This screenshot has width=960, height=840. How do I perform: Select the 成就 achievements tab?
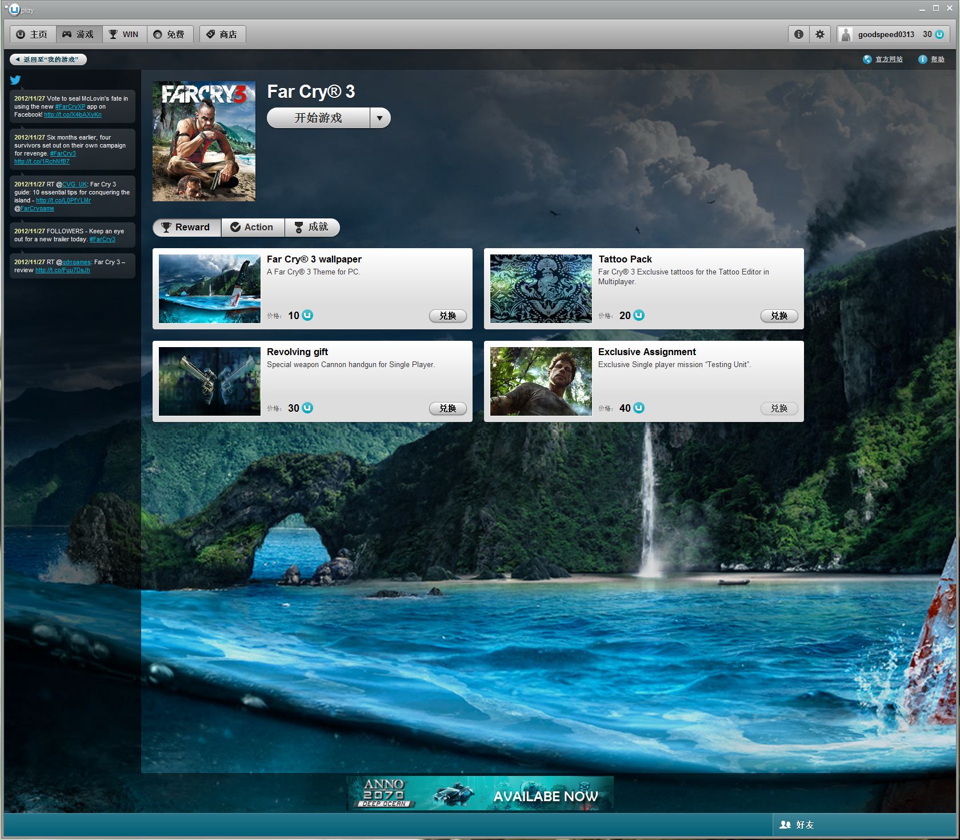click(312, 227)
